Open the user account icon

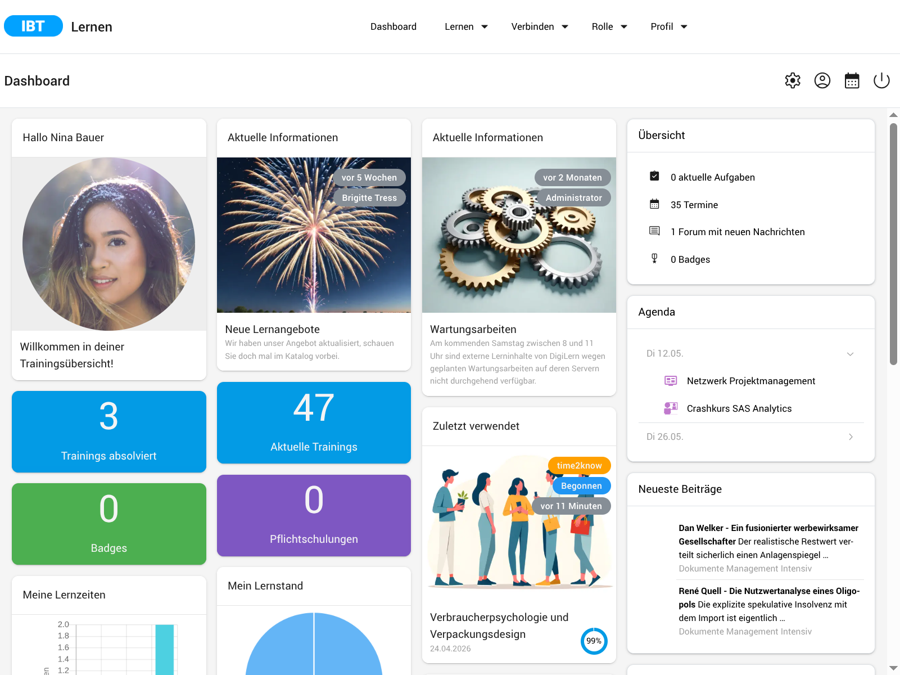[x=822, y=80]
